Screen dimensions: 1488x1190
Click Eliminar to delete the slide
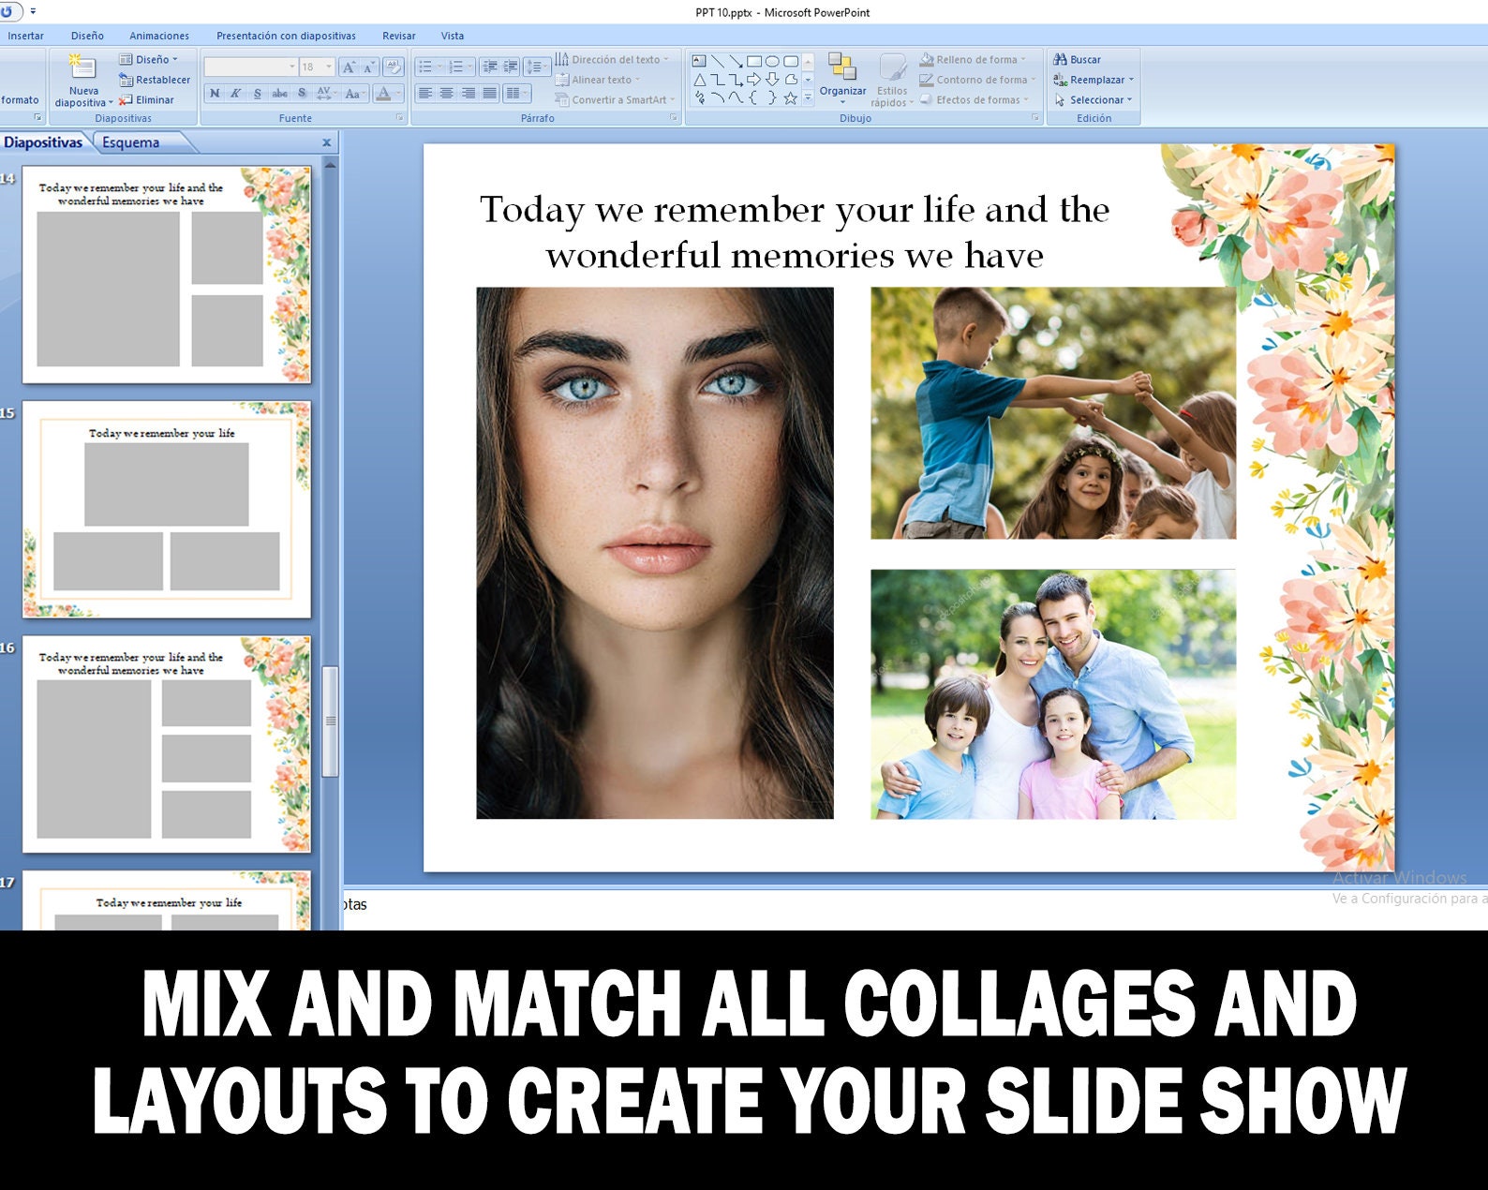146,99
